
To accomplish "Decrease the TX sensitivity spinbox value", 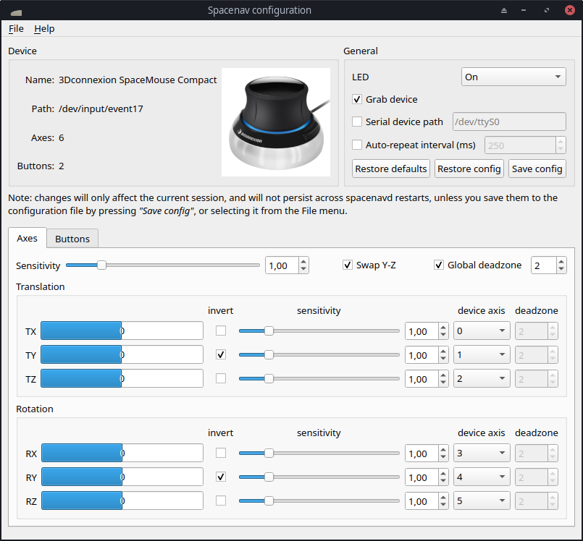I will (443, 336).
